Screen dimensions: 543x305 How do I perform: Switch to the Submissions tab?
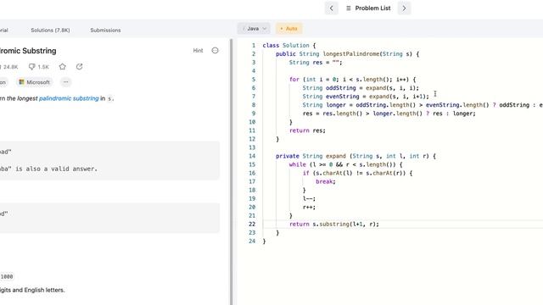pyautogui.click(x=105, y=30)
